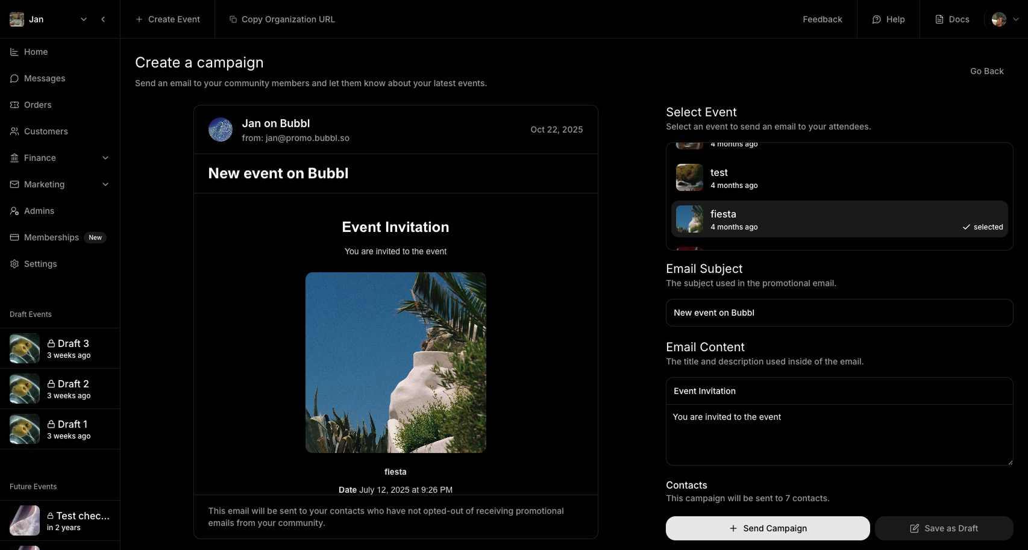Open the Test chec... future event thumbnail

pyautogui.click(x=25, y=520)
